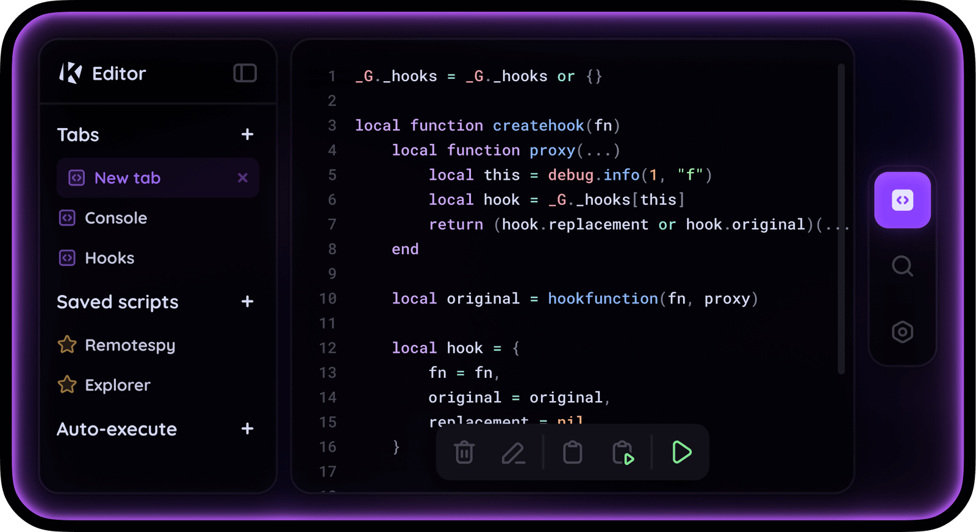Add a new tab with the Tabs plus button

click(247, 134)
